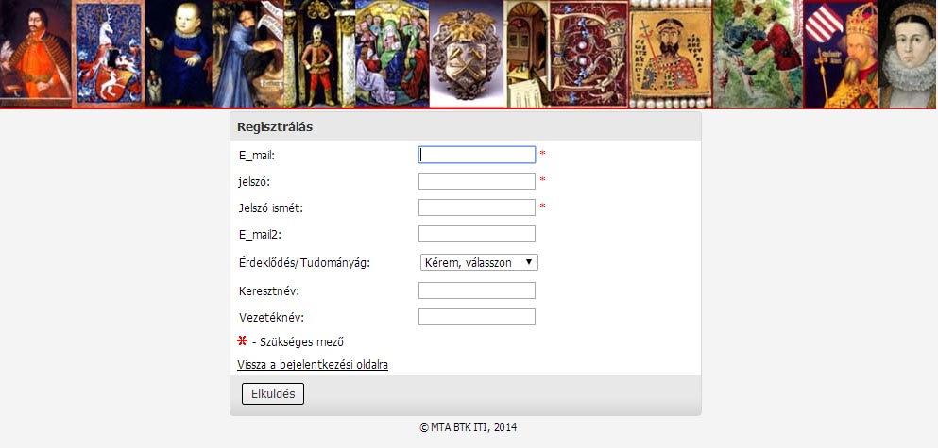938x448 pixels.
Task: Follow the Vissza a bejelentkezési oldalra link
Action: (x=313, y=364)
